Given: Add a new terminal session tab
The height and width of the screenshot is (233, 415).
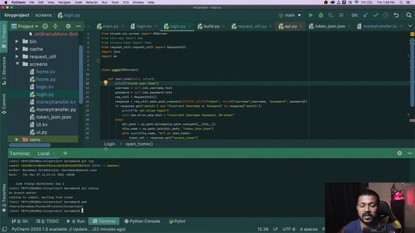Looking at the screenshot, I should (65, 153).
